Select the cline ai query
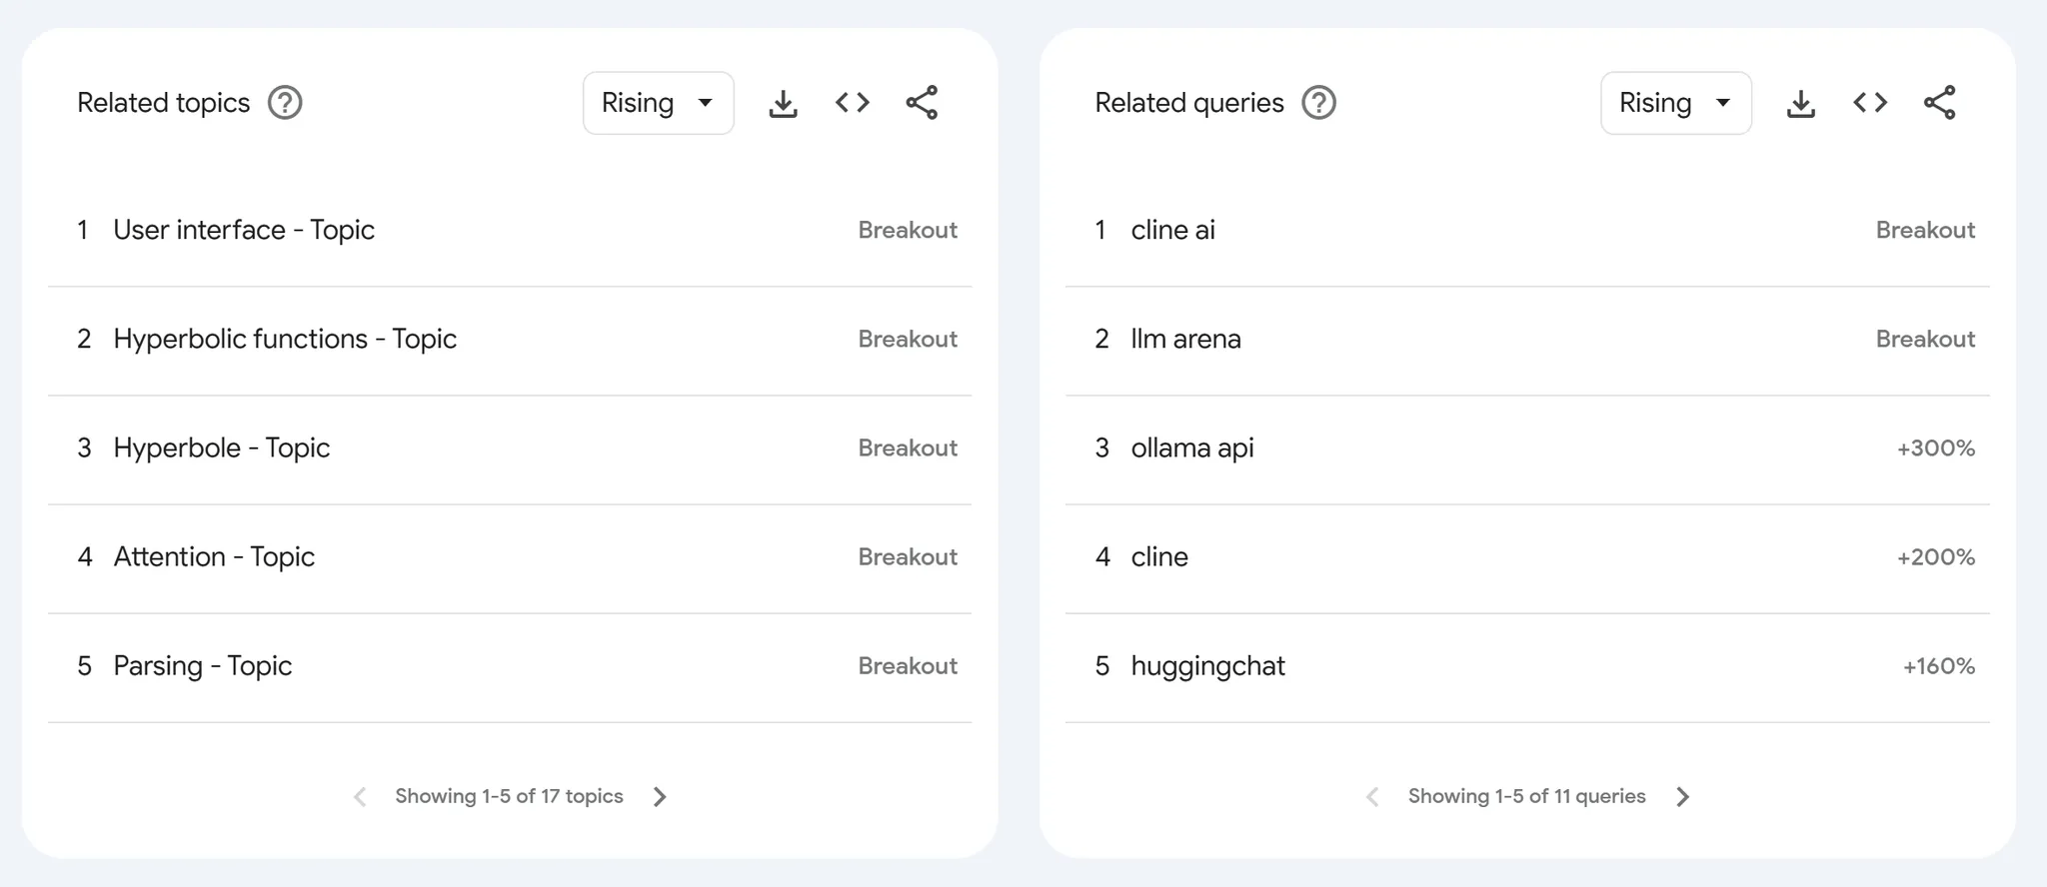Image resolution: width=2047 pixels, height=887 pixels. coord(1527,231)
